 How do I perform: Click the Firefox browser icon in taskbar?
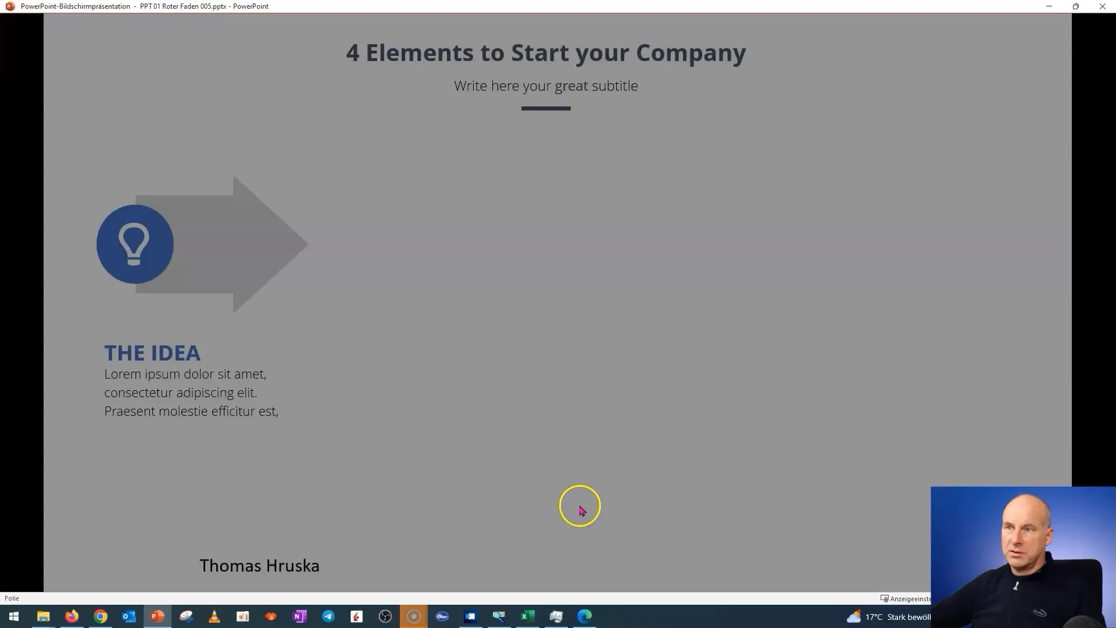71,616
